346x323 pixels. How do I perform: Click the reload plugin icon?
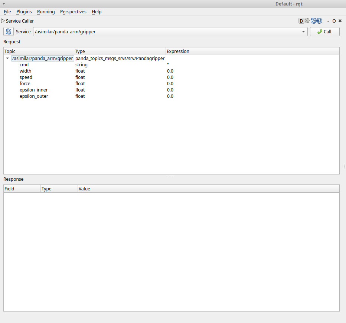[313, 21]
